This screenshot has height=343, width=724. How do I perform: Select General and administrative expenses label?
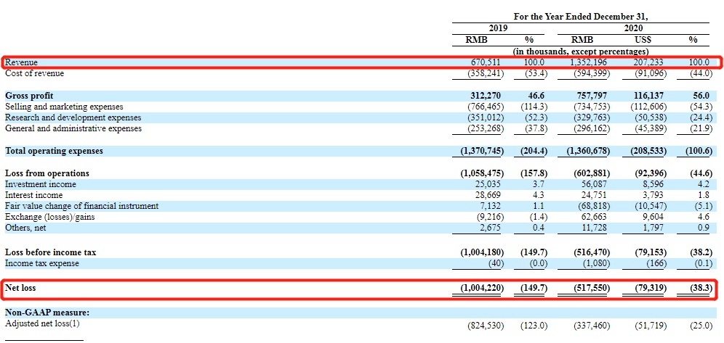[73, 128]
